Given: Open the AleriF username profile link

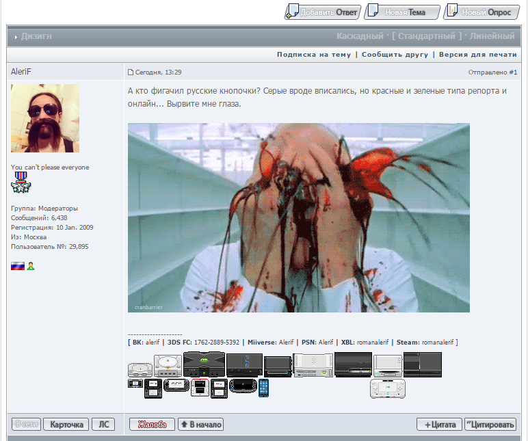Looking at the screenshot, I should tap(21, 71).
